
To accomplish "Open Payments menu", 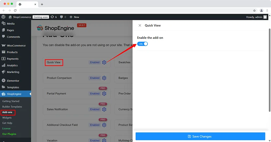I will pos(16,59).
